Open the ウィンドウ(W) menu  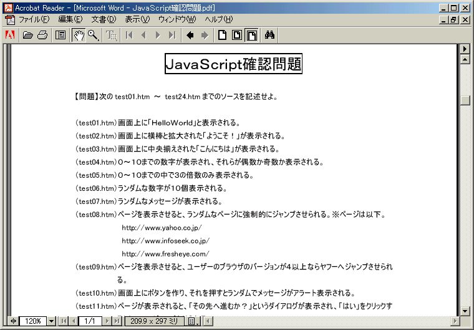click(x=177, y=19)
